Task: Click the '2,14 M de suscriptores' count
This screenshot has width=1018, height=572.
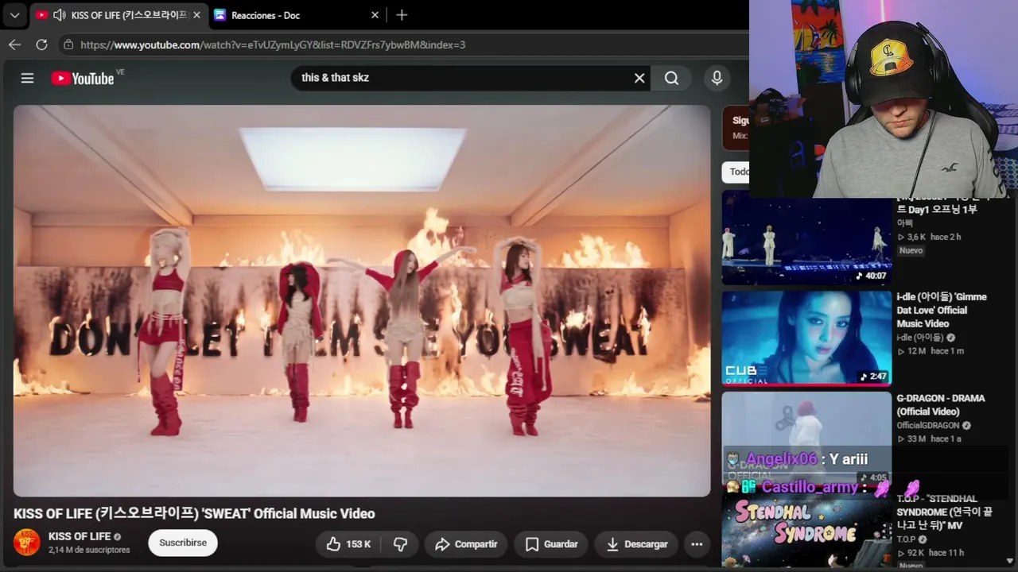Action: [x=89, y=550]
